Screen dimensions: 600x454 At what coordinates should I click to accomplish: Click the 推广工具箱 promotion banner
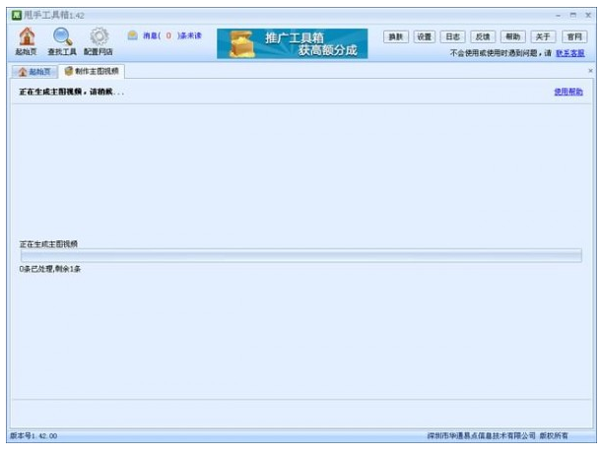click(x=293, y=43)
